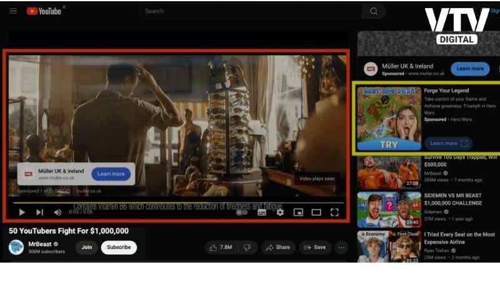The image size is (500, 281).
Task: Open the Müller logo on the video ad overlay
Action: coord(29,174)
